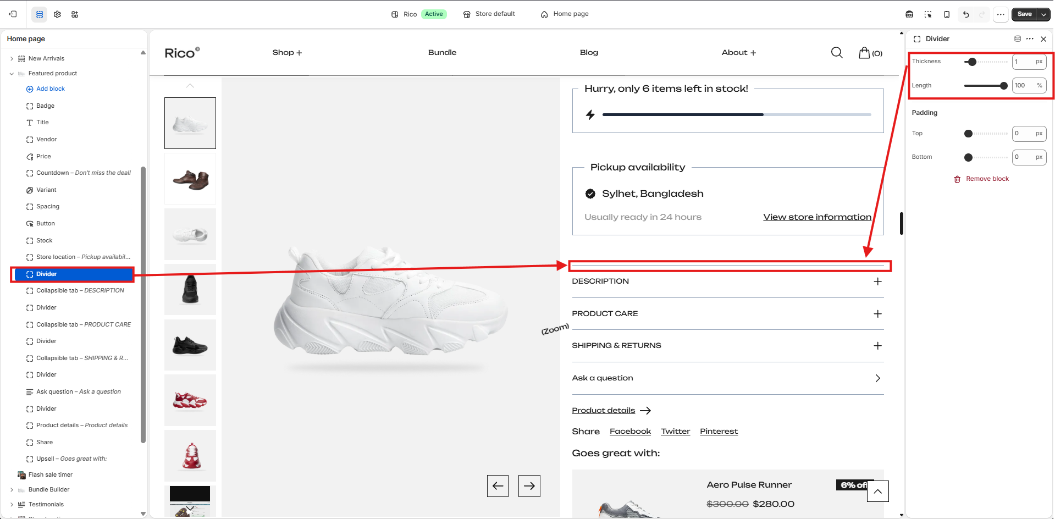Viewport: 1055px width, 519px height.
Task: Collapse the Featured product section
Action: [x=12, y=74]
